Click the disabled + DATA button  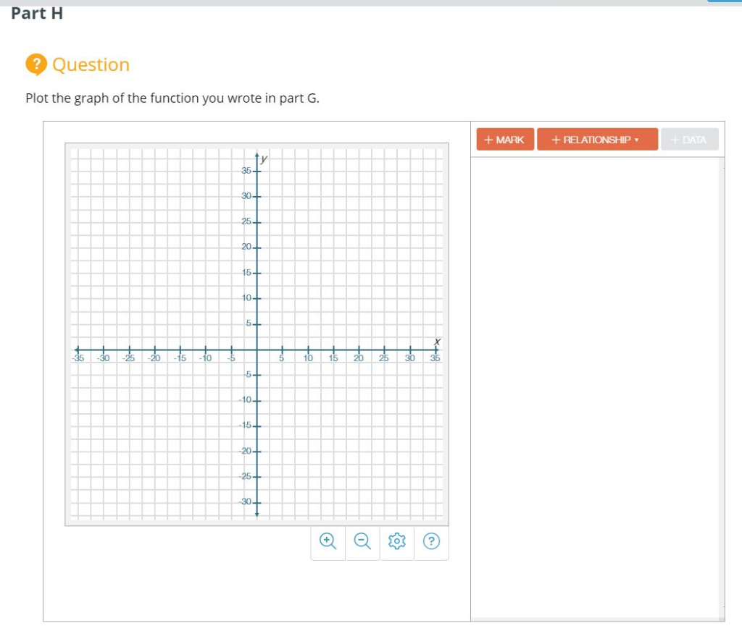689,138
